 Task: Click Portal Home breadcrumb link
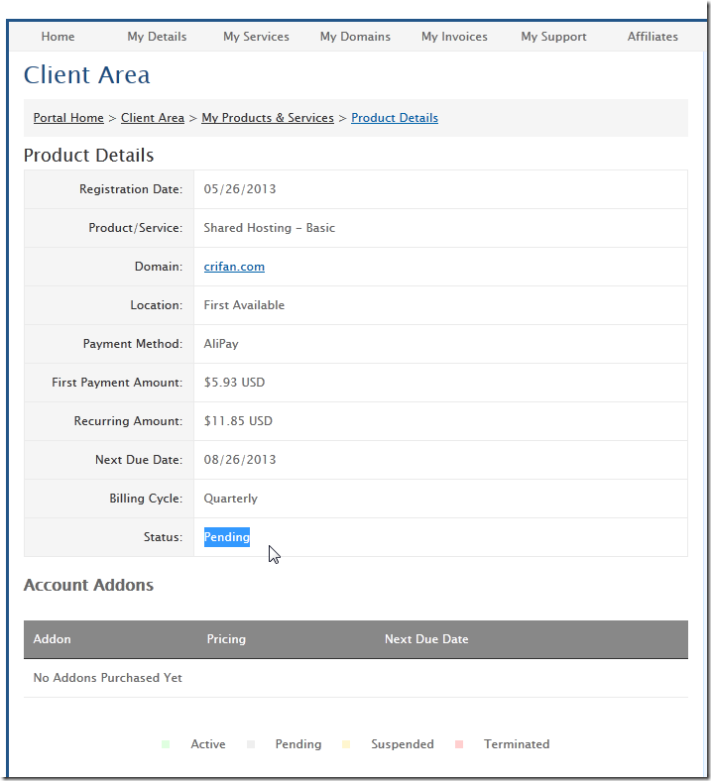point(68,118)
